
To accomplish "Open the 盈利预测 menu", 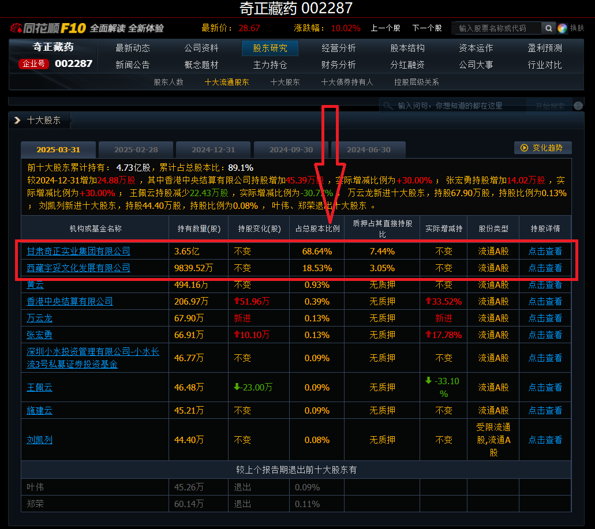I will click(x=545, y=48).
